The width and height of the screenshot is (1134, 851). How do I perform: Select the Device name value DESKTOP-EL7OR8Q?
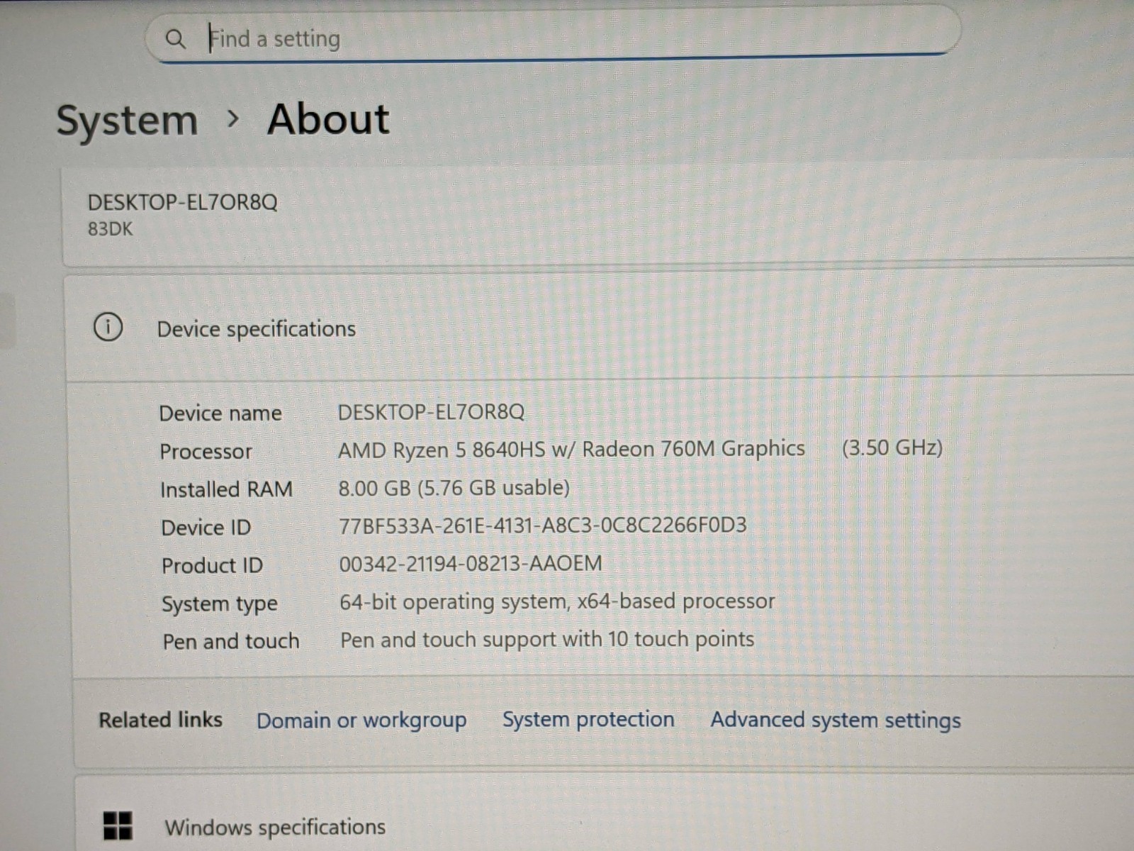(431, 412)
